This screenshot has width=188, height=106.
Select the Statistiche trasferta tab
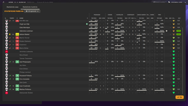pos(30,7)
